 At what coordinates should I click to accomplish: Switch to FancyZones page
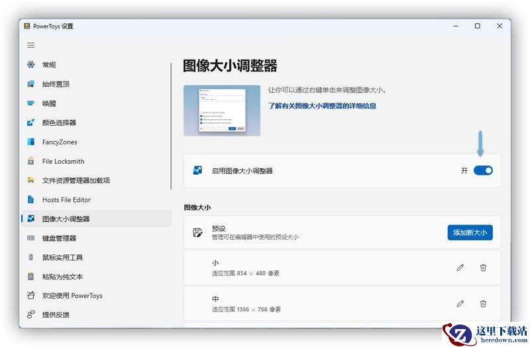[x=96, y=142]
